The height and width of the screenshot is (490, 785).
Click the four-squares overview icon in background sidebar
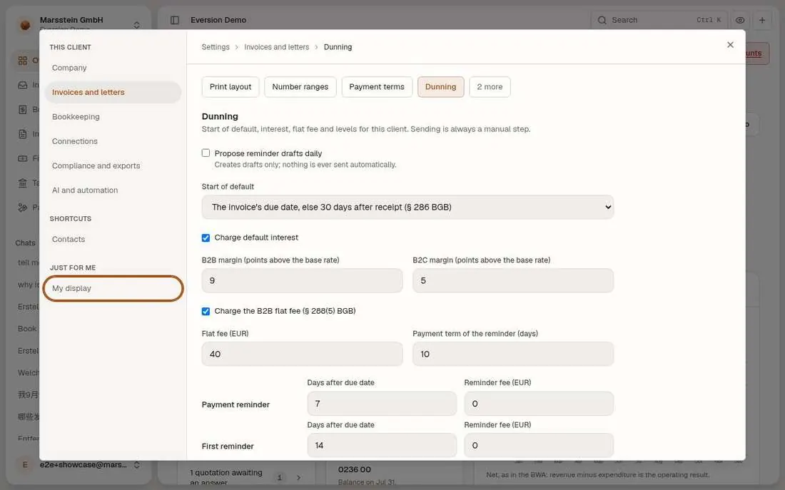point(23,61)
